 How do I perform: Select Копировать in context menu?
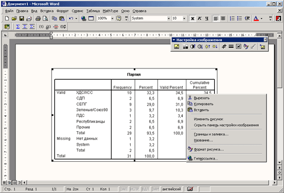tap(226, 104)
